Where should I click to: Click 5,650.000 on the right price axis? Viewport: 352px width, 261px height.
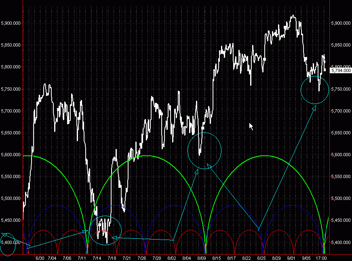coord(341,133)
